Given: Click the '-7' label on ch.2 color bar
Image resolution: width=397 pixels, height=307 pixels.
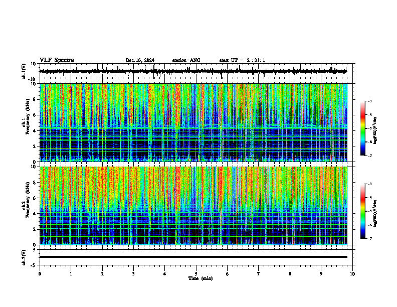Looking at the screenshot, I should [370, 239].
